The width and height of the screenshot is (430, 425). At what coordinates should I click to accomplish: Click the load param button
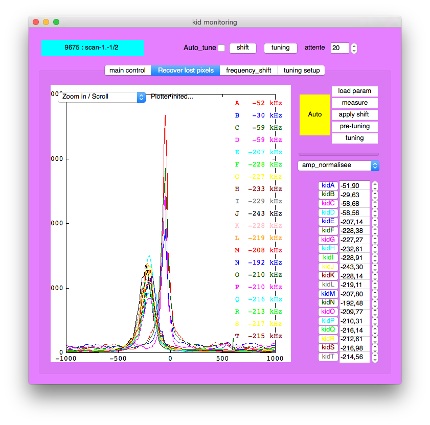tap(354, 91)
